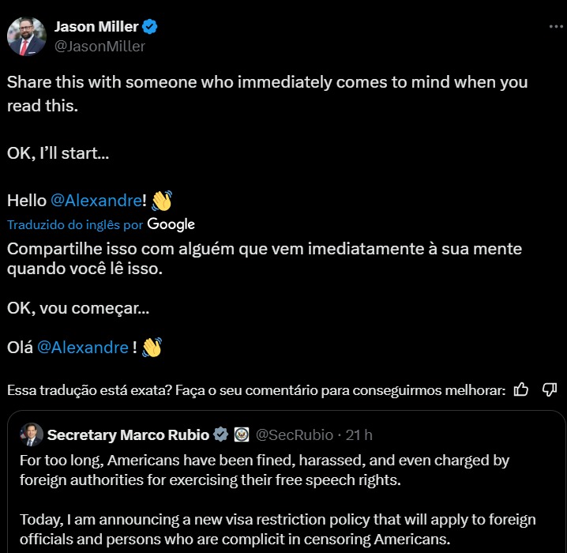Click the government seal icon beside Rubio
The width and height of the screenshot is (567, 553).
242,434
